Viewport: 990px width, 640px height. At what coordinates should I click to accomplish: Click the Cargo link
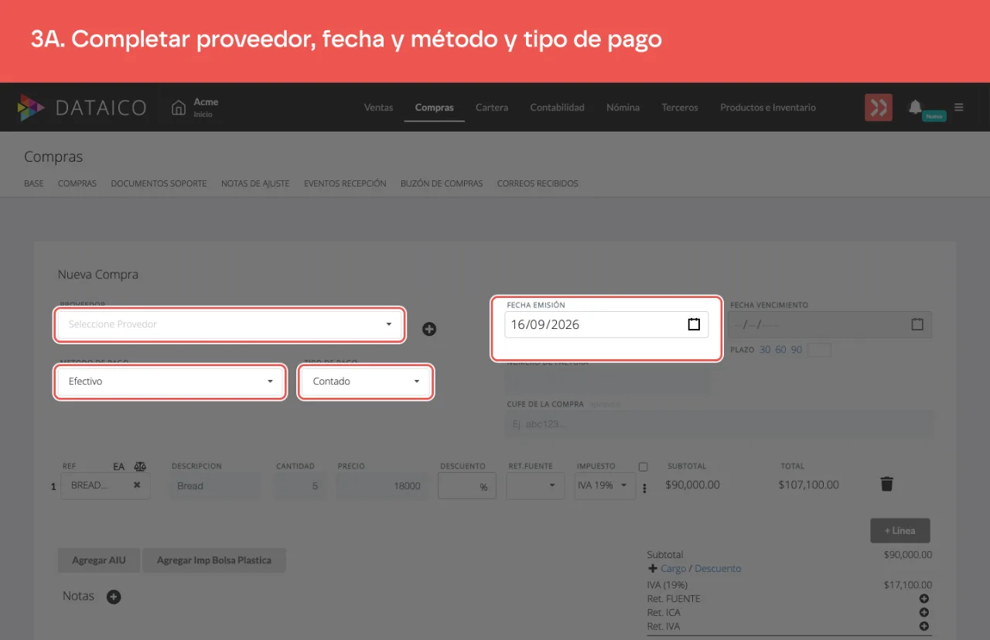673,569
